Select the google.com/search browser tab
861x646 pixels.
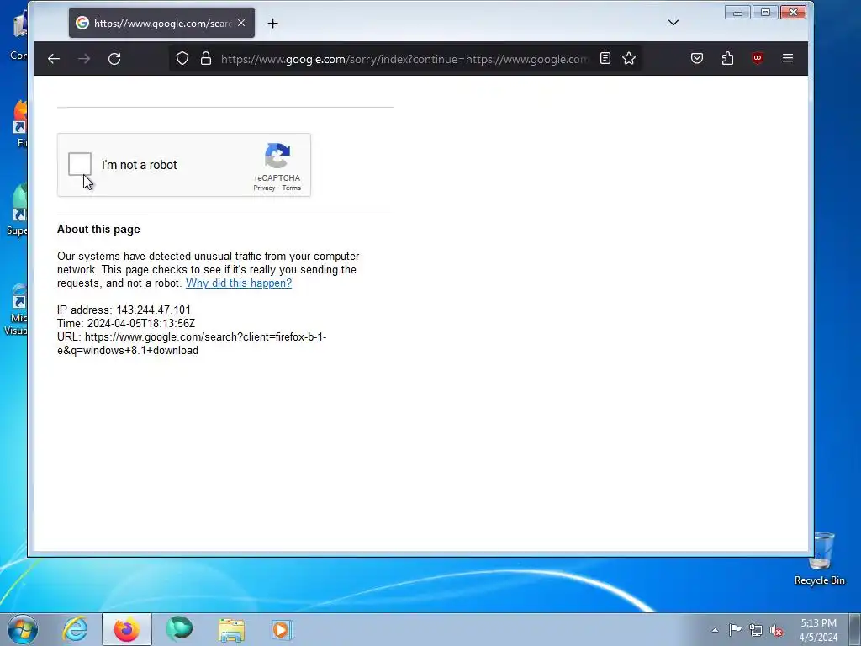pyautogui.click(x=161, y=23)
